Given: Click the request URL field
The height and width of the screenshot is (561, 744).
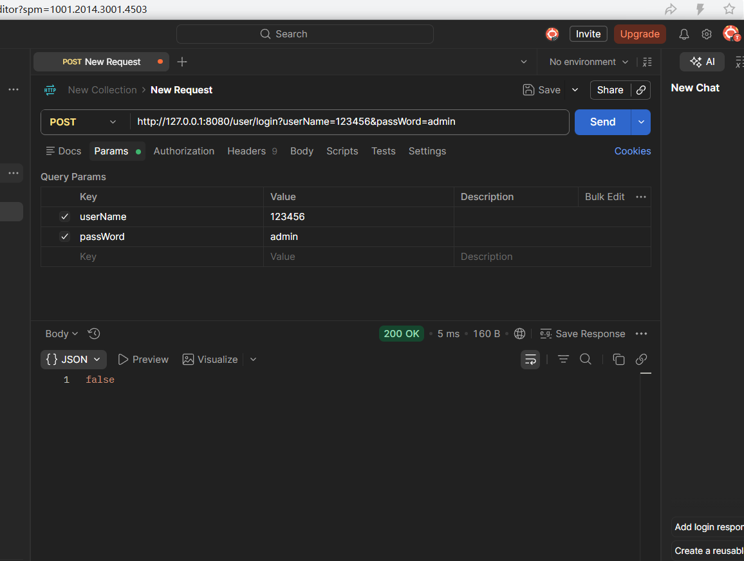Looking at the screenshot, I should click(349, 122).
